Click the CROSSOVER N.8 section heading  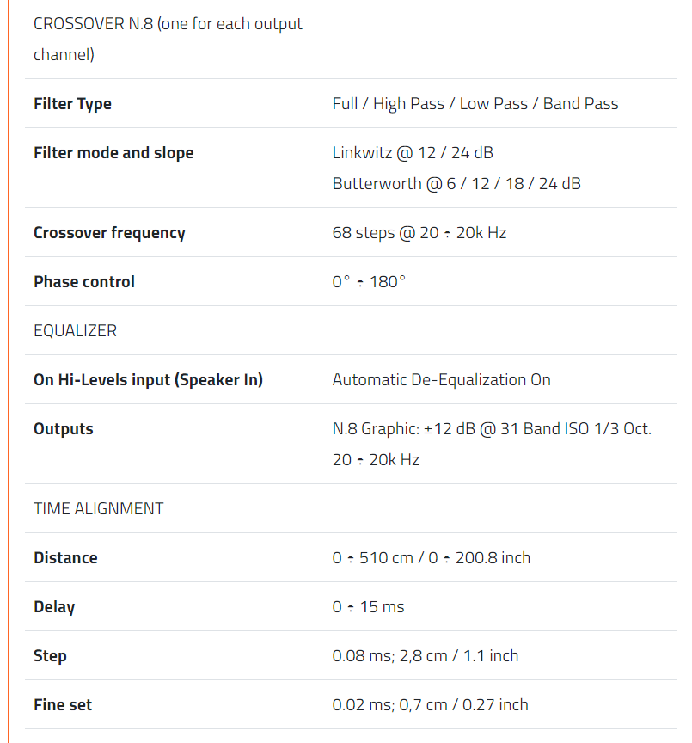[x=168, y=24]
